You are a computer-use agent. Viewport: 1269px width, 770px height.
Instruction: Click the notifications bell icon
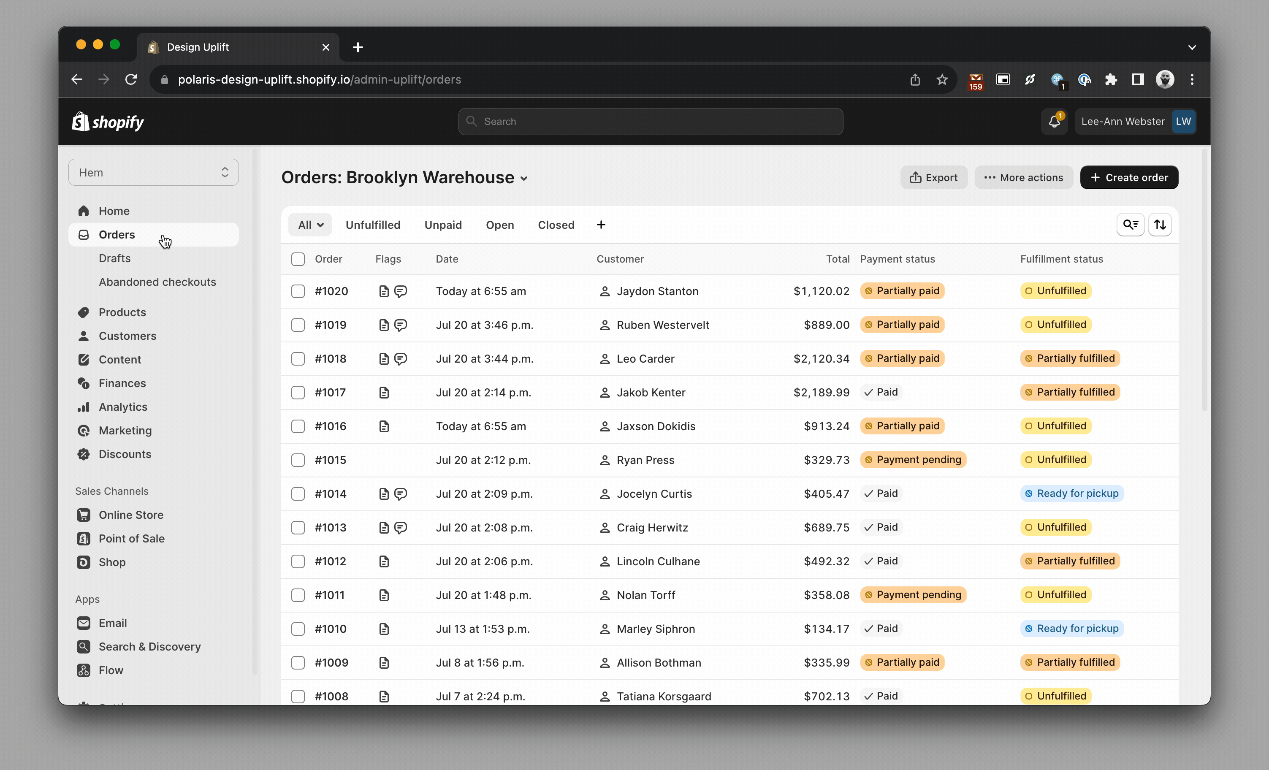1054,122
